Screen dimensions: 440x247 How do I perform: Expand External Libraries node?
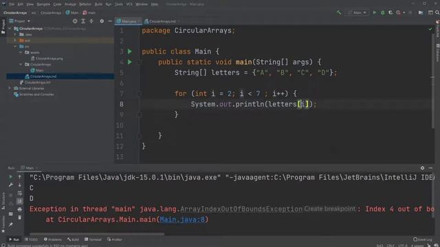(x=10, y=89)
